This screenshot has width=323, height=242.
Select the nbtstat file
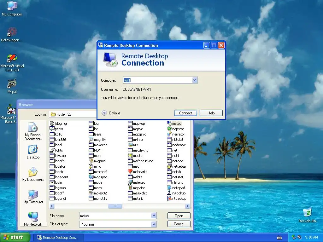point(175,140)
